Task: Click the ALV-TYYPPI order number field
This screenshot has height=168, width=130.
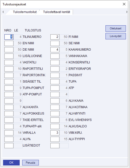Action: [55, 139]
